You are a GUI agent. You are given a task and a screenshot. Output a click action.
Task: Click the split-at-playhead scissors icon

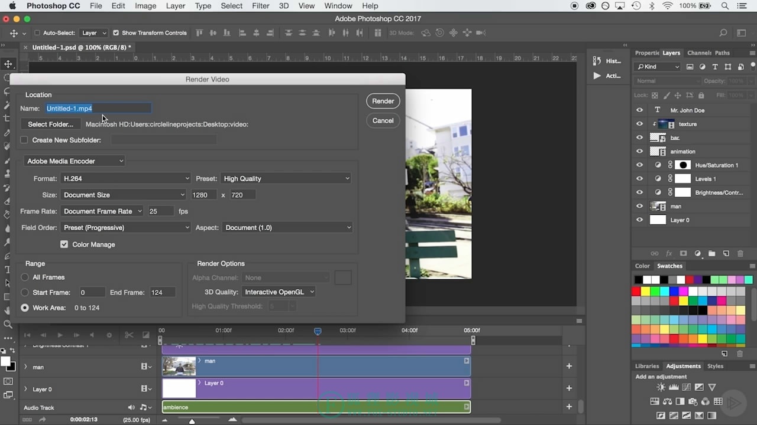129,335
